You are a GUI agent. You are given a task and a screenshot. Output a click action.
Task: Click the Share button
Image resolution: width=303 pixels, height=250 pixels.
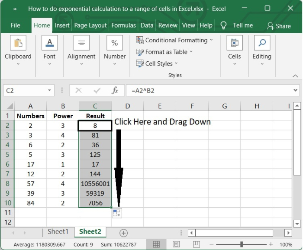coord(279,26)
